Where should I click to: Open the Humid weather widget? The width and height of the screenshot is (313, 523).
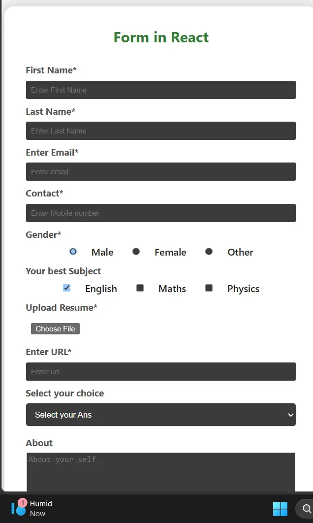coord(31,508)
